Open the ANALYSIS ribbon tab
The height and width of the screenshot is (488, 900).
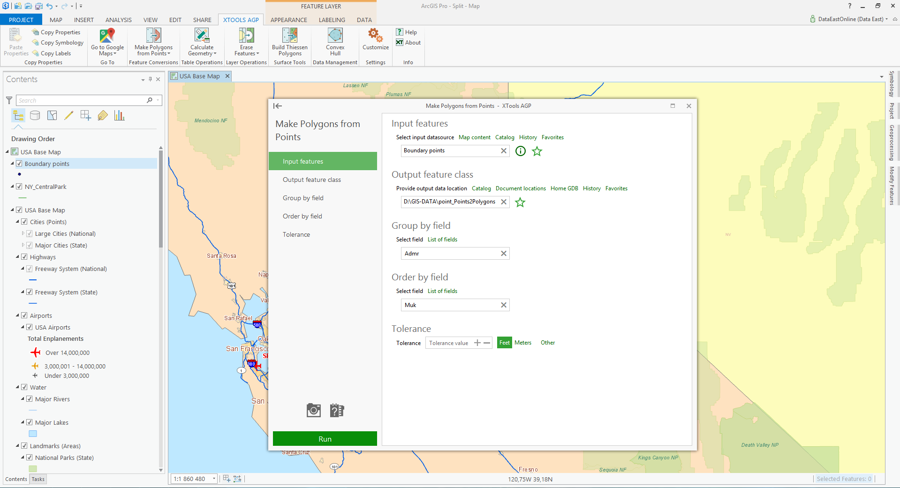point(118,20)
